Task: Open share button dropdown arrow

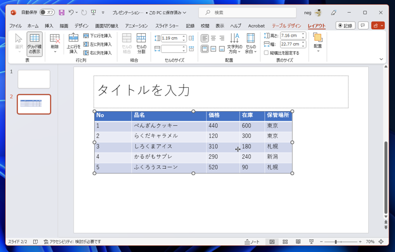Action: click(x=382, y=26)
